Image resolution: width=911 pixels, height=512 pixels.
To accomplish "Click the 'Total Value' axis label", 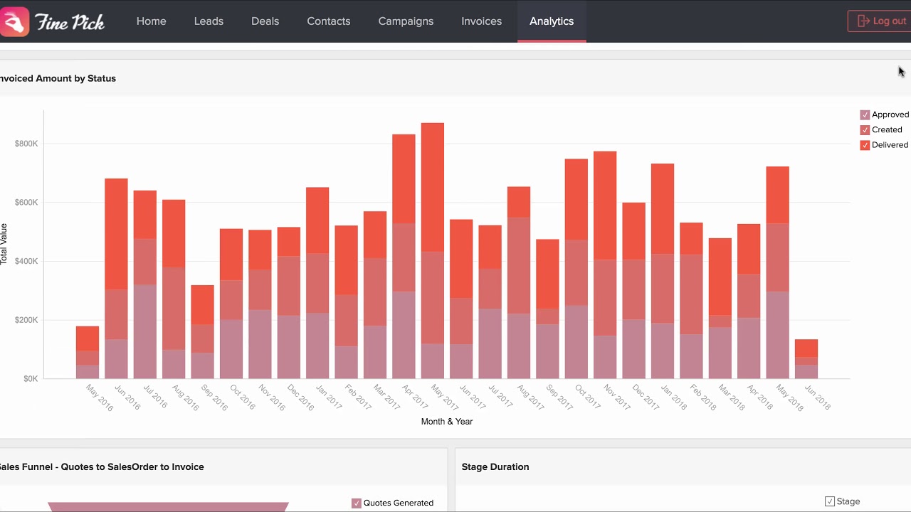I will pos(4,244).
